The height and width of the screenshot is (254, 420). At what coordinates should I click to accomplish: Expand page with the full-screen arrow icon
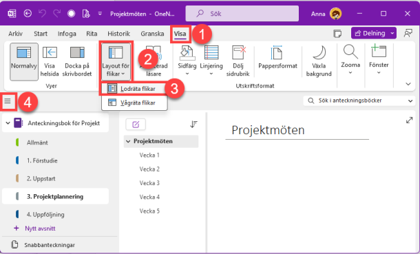[409, 120]
